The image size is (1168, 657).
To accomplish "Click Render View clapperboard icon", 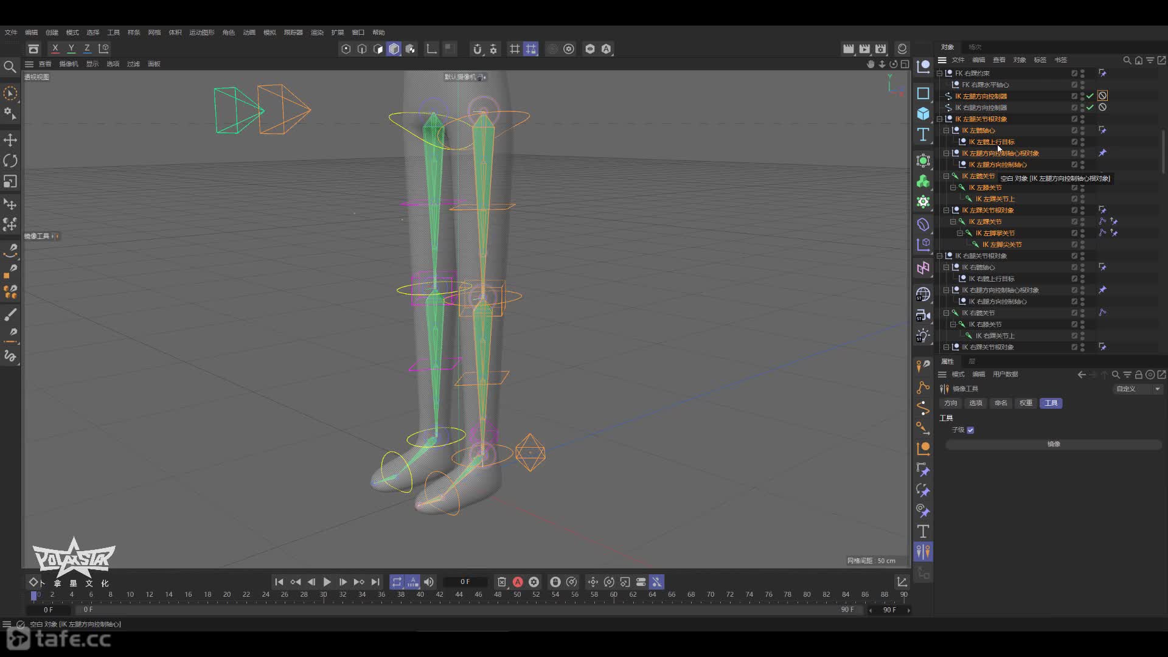I will [x=848, y=49].
